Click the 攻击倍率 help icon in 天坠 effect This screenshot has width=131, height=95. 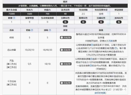[x=91, y=65]
